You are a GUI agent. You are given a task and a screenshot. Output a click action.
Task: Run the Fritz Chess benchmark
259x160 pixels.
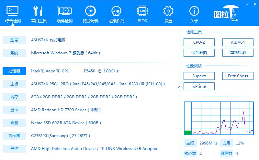tap(238, 76)
